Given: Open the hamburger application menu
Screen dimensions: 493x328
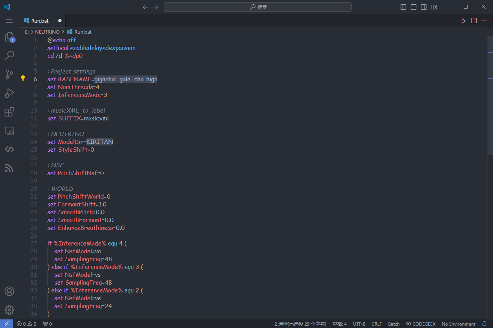Looking at the screenshot, I should [x=9, y=21].
